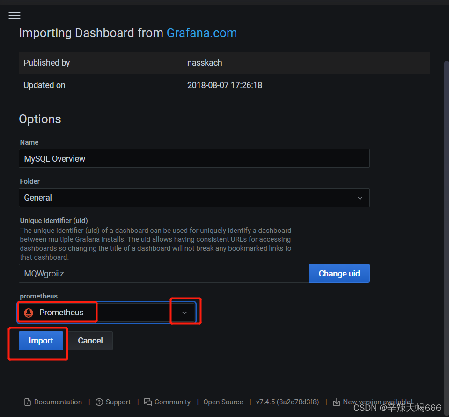This screenshot has width=449, height=417.
Task: Select the publisher name nasskach
Action: [x=205, y=63]
